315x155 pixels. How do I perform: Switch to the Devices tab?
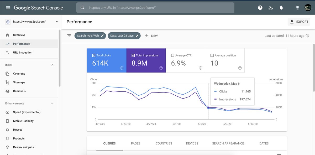pyautogui.click(x=192, y=143)
